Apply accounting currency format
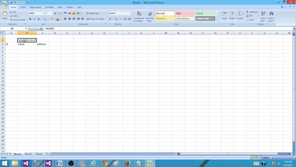 tap(110, 19)
